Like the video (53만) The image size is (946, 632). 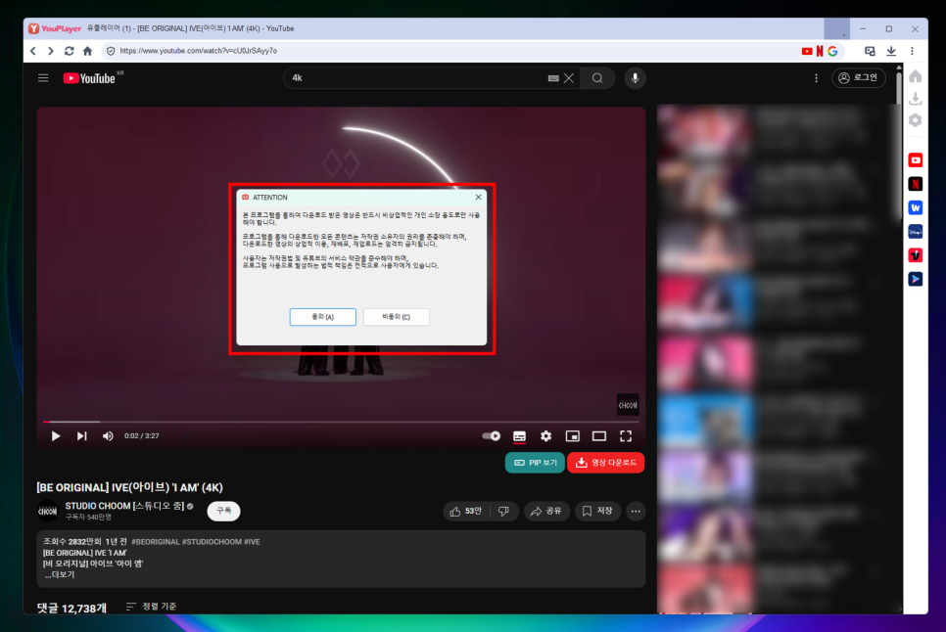click(x=466, y=511)
